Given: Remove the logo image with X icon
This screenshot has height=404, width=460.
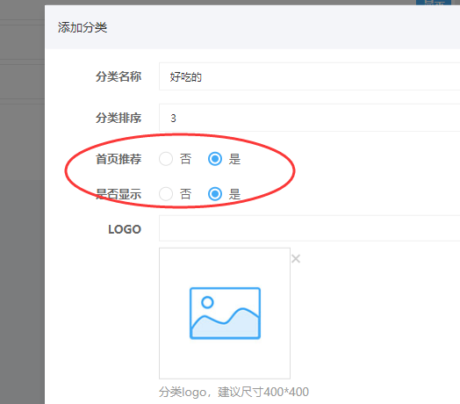Looking at the screenshot, I should point(296,259).
